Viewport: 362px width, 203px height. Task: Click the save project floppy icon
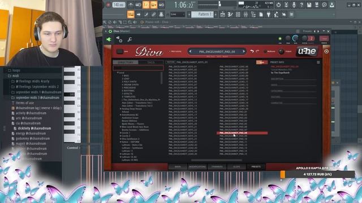tap(309, 5)
